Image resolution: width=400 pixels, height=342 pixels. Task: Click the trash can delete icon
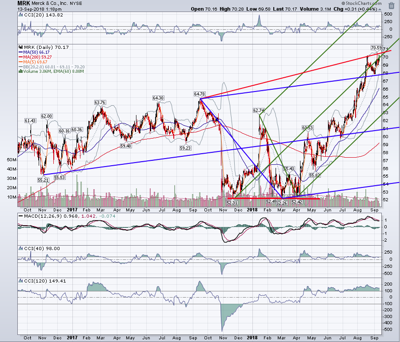point(391,5)
